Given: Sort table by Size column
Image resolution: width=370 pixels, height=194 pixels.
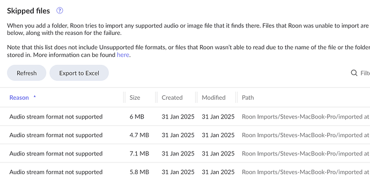Looking at the screenshot, I should pyautogui.click(x=135, y=98).
